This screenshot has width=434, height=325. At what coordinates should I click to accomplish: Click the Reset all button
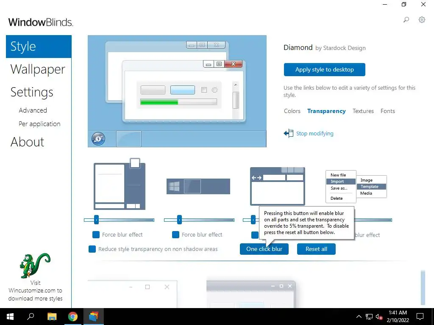[x=316, y=249]
